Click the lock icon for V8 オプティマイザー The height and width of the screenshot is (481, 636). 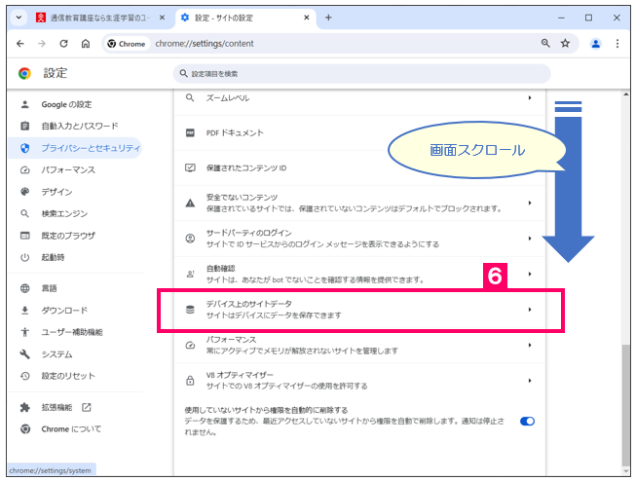(190, 381)
